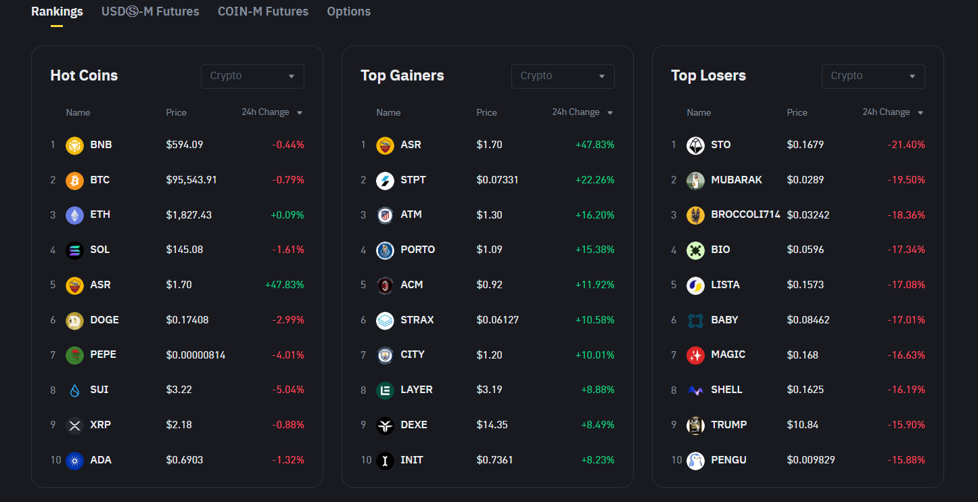Open the Hot Coins Crypto dropdown

(x=252, y=76)
